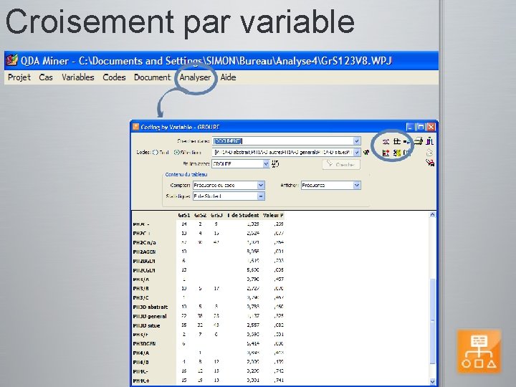Open the Analyser menu
Screen dimensions: 516x387
coord(195,77)
